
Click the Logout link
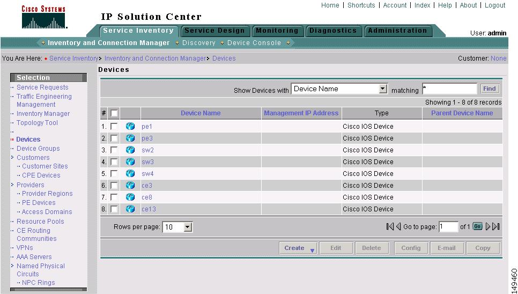495,5
